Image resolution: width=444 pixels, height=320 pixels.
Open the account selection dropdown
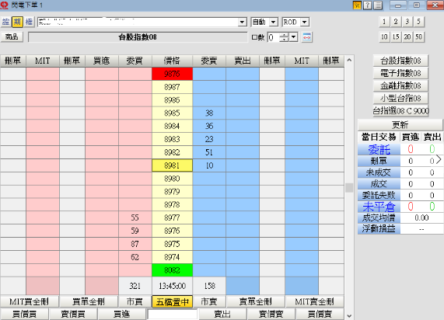[x=242, y=22]
